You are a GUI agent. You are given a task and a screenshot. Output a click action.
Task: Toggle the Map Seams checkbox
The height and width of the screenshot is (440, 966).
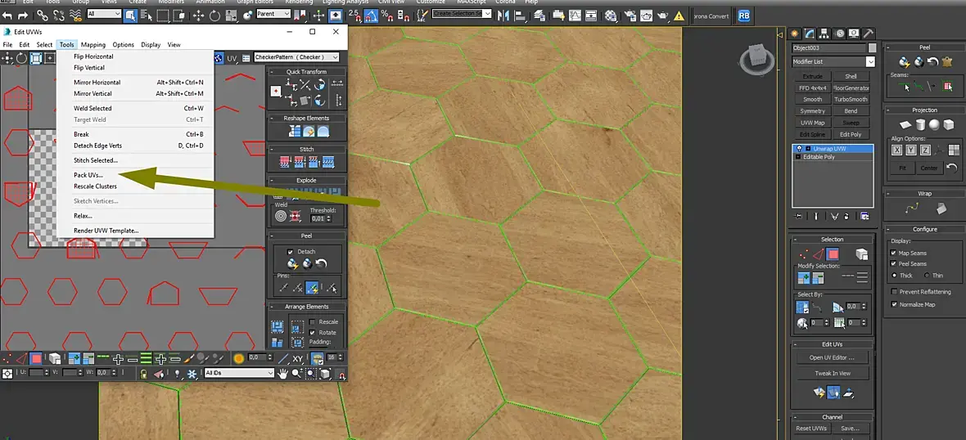pos(894,253)
